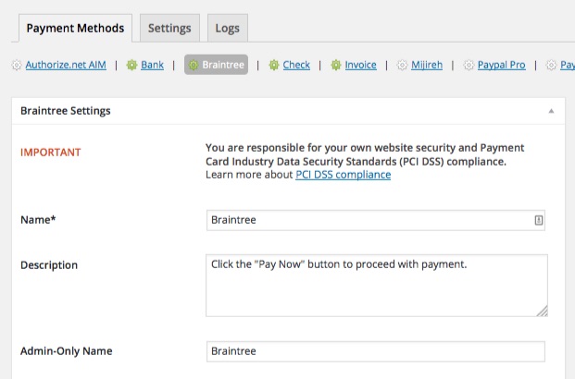Image resolution: width=575 pixels, height=379 pixels.
Task: Click the Description field label
Action: click(49, 265)
